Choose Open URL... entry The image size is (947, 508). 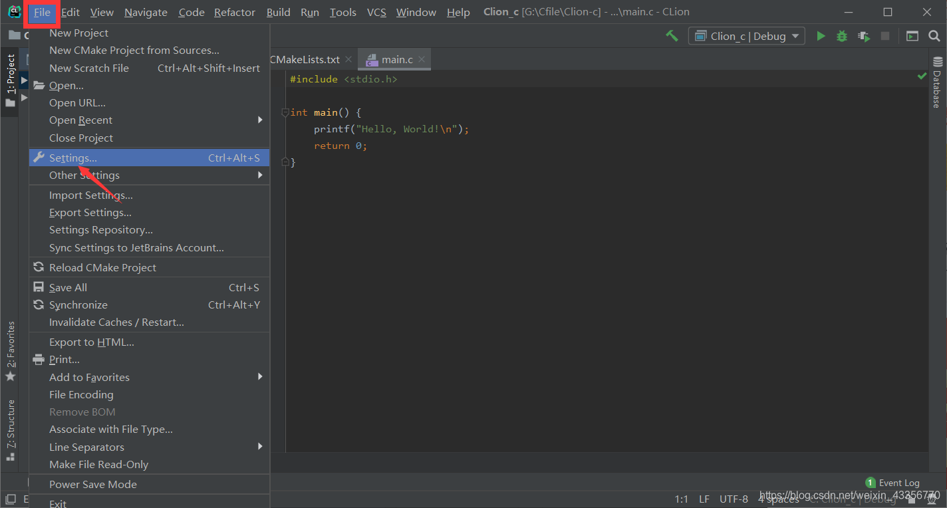click(150, 103)
